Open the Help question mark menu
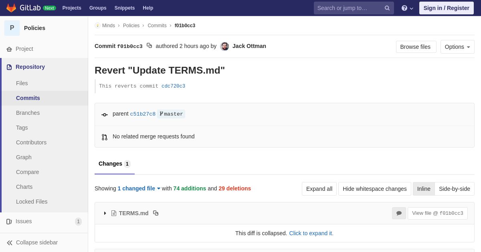481x252 pixels. (x=407, y=8)
